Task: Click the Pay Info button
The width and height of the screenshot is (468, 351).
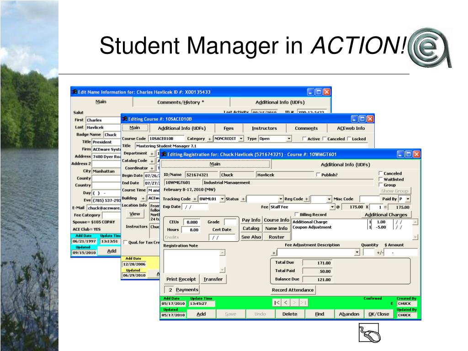Action: 251,220
